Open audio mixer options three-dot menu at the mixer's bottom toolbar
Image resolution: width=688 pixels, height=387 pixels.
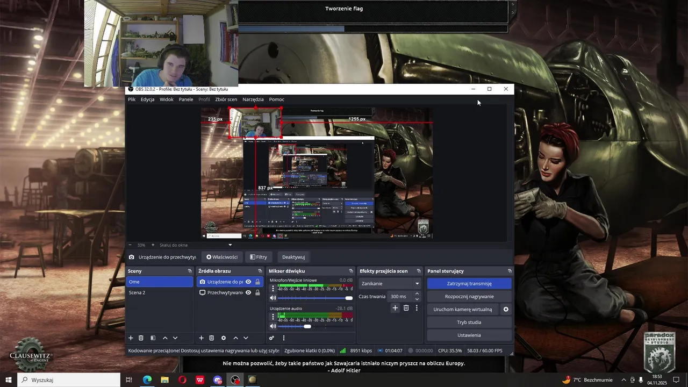tap(284, 338)
